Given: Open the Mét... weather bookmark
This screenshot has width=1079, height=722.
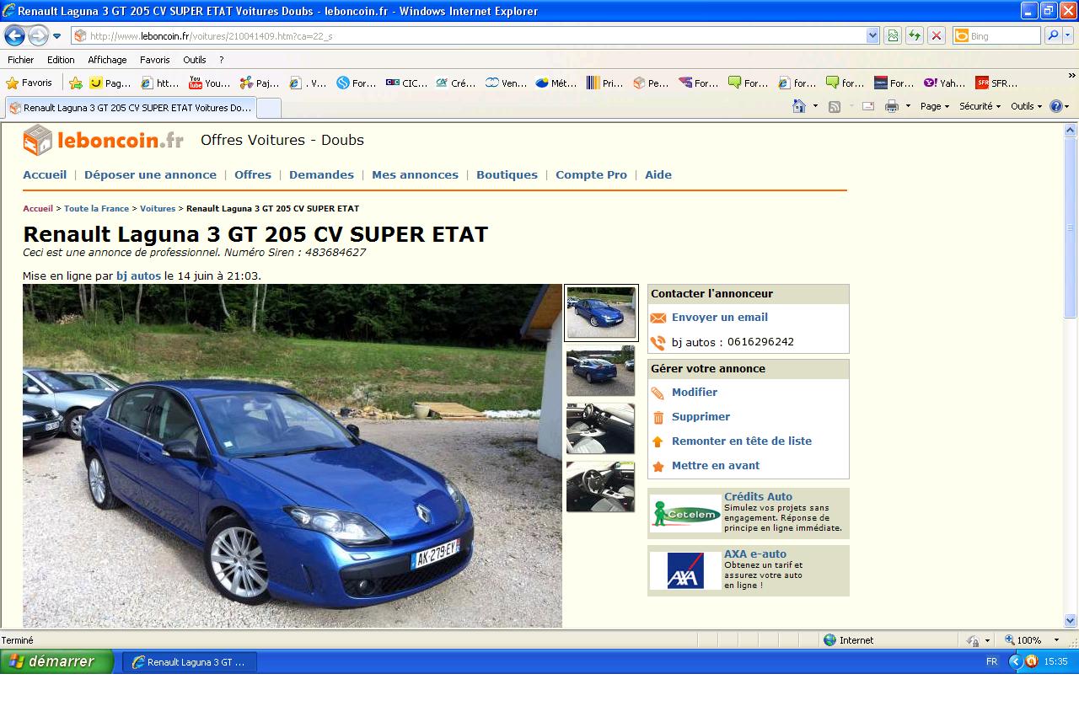Looking at the screenshot, I should 556,83.
